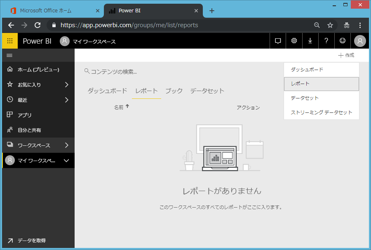The image size is (371, 250).
Task: Select ダッシュボード in the create menu
Action: (x=321, y=70)
